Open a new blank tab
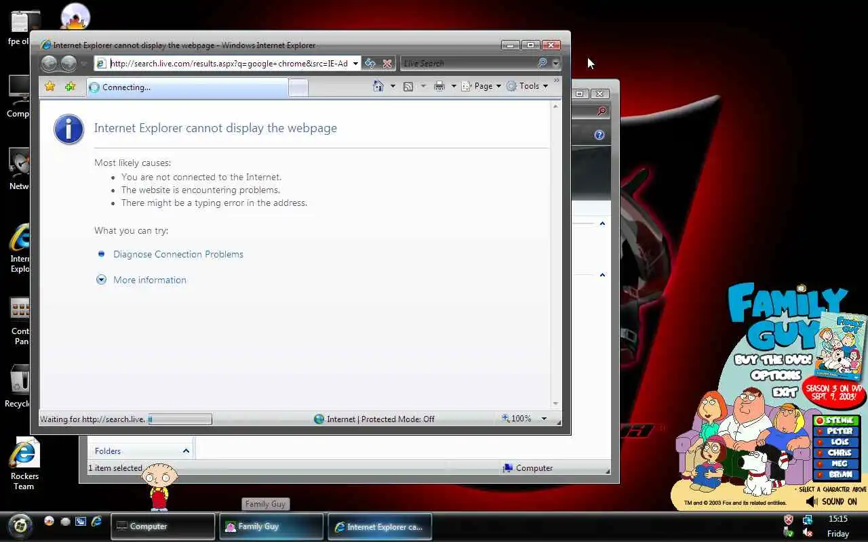Screen dimensions: 868x542 coord(298,87)
